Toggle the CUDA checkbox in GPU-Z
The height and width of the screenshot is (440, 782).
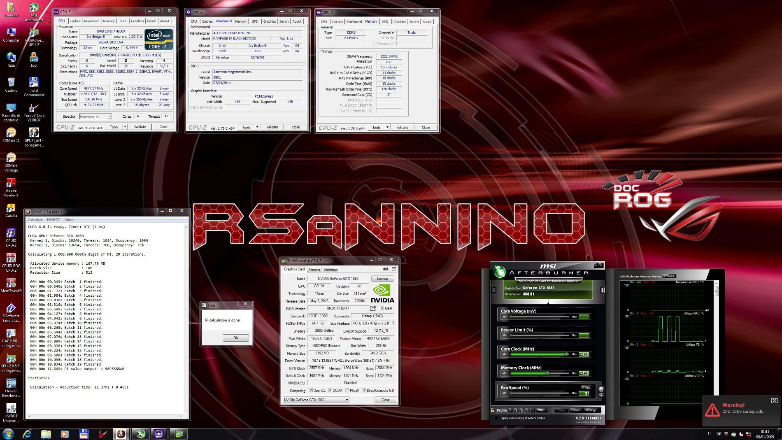click(330, 390)
